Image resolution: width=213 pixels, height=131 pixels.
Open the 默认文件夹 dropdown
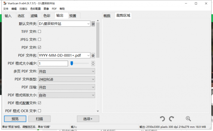[88, 24]
